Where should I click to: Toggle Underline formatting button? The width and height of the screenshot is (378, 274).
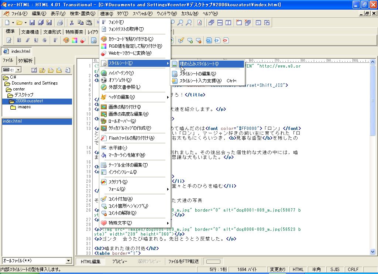[x=36, y=40]
